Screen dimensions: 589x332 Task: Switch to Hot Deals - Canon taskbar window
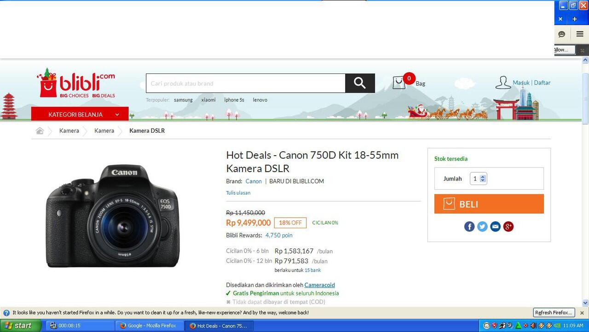219,326
